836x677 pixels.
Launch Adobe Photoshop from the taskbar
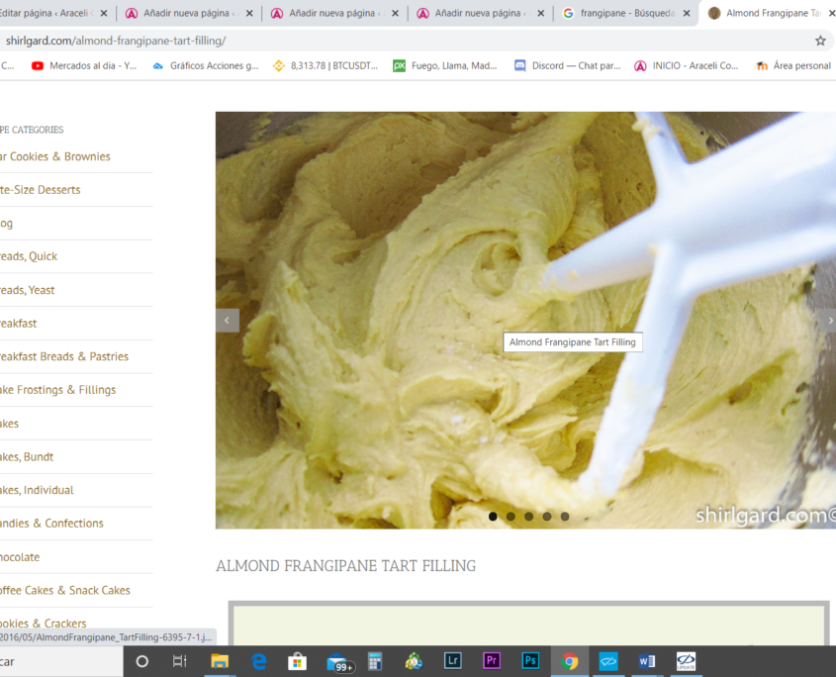[530, 661]
